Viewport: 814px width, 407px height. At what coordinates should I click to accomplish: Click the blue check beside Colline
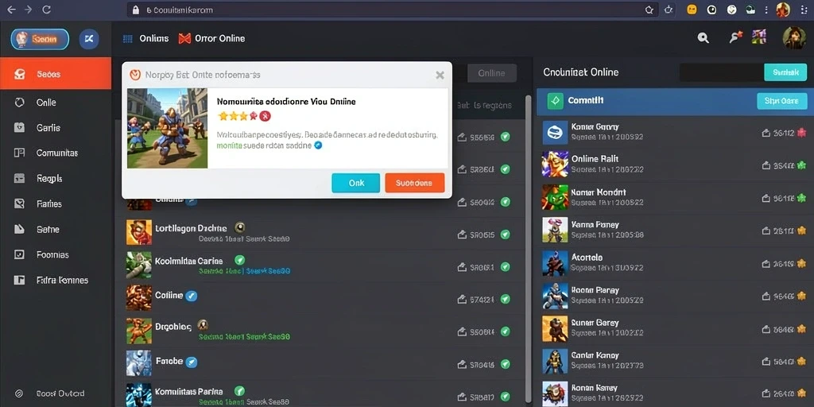[x=192, y=296]
